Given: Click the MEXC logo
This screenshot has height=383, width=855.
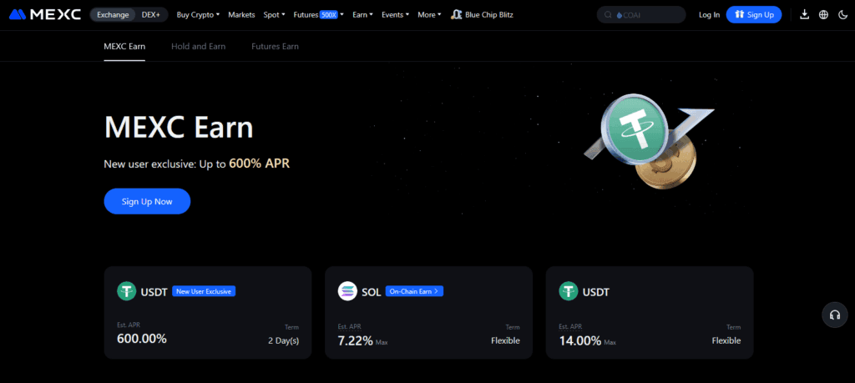Looking at the screenshot, I should click(45, 15).
